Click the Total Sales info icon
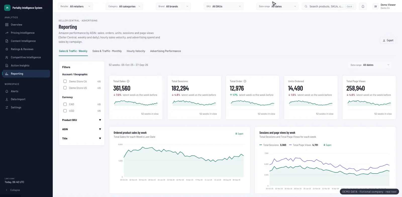Screen dimensions: 402x197 tap(128, 81)
